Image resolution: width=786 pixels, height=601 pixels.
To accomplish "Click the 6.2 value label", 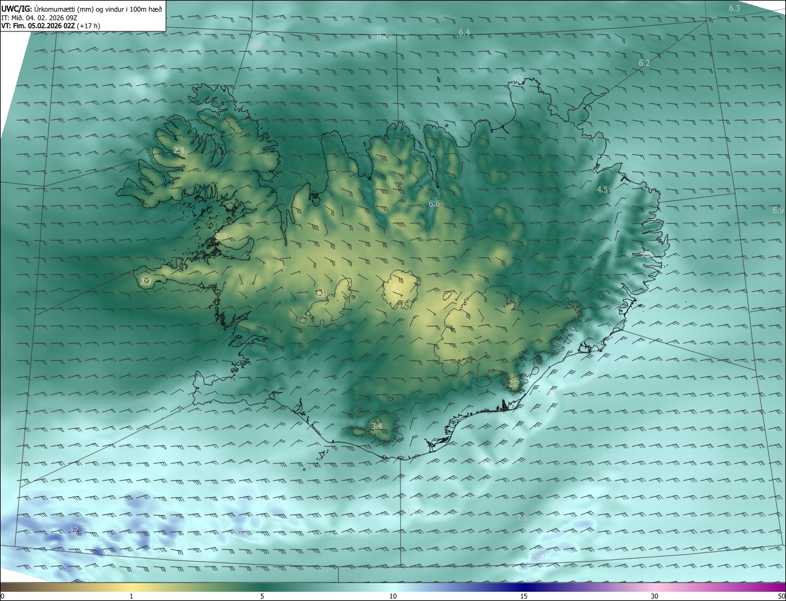I will click(x=644, y=63).
